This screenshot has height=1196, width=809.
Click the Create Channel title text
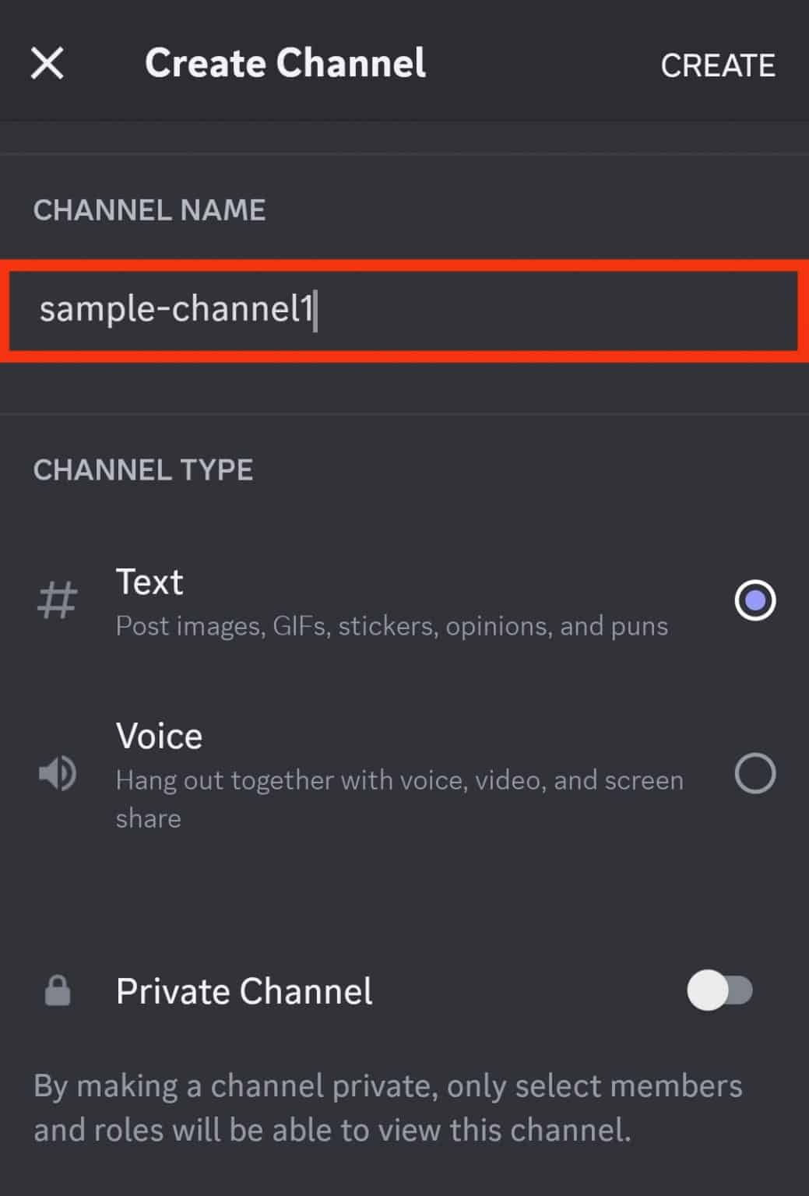coord(286,62)
